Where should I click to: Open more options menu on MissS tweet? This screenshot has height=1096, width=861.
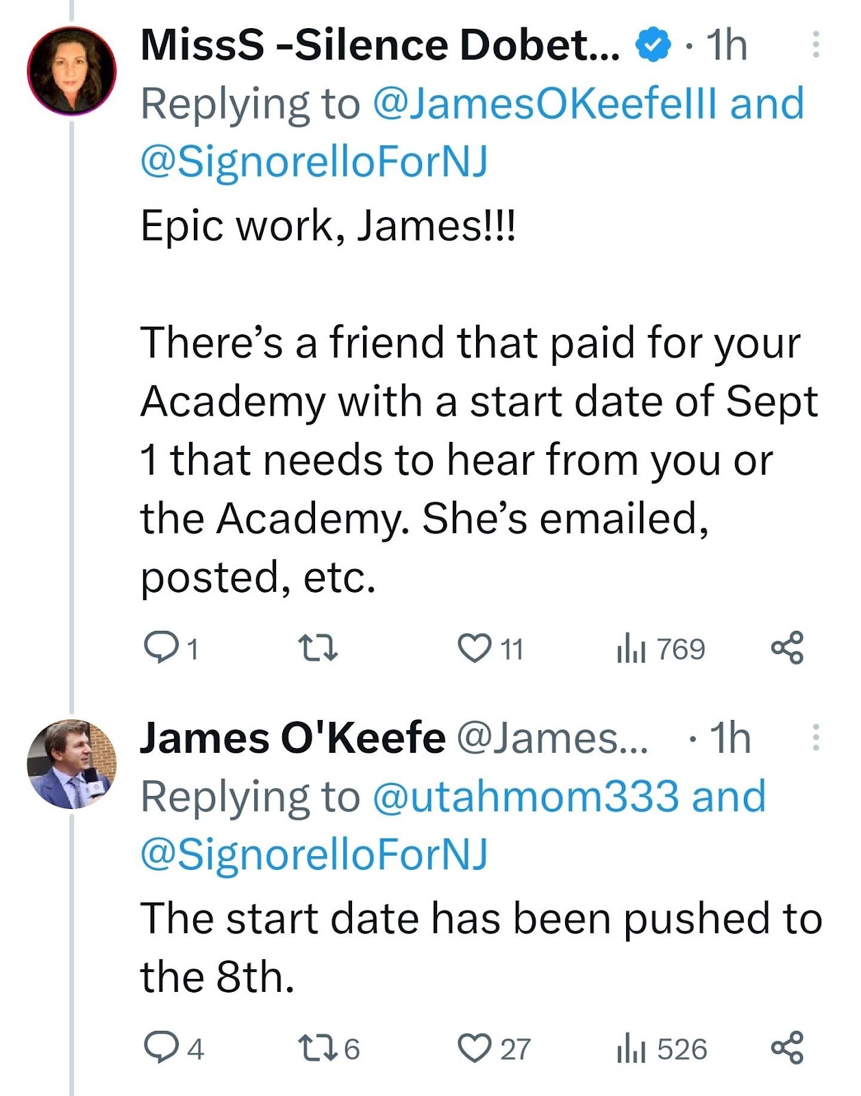(815, 45)
